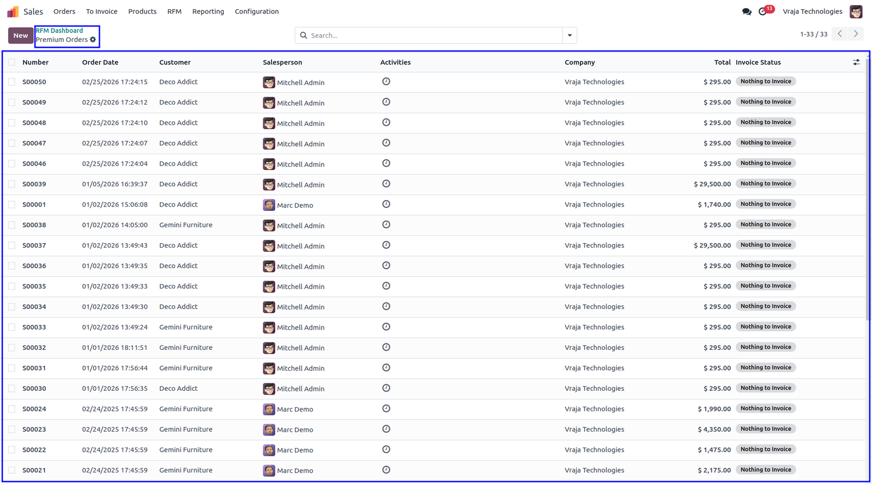Click the user avatar in top bar
The height and width of the screenshot is (484, 872).
[x=856, y=11]
